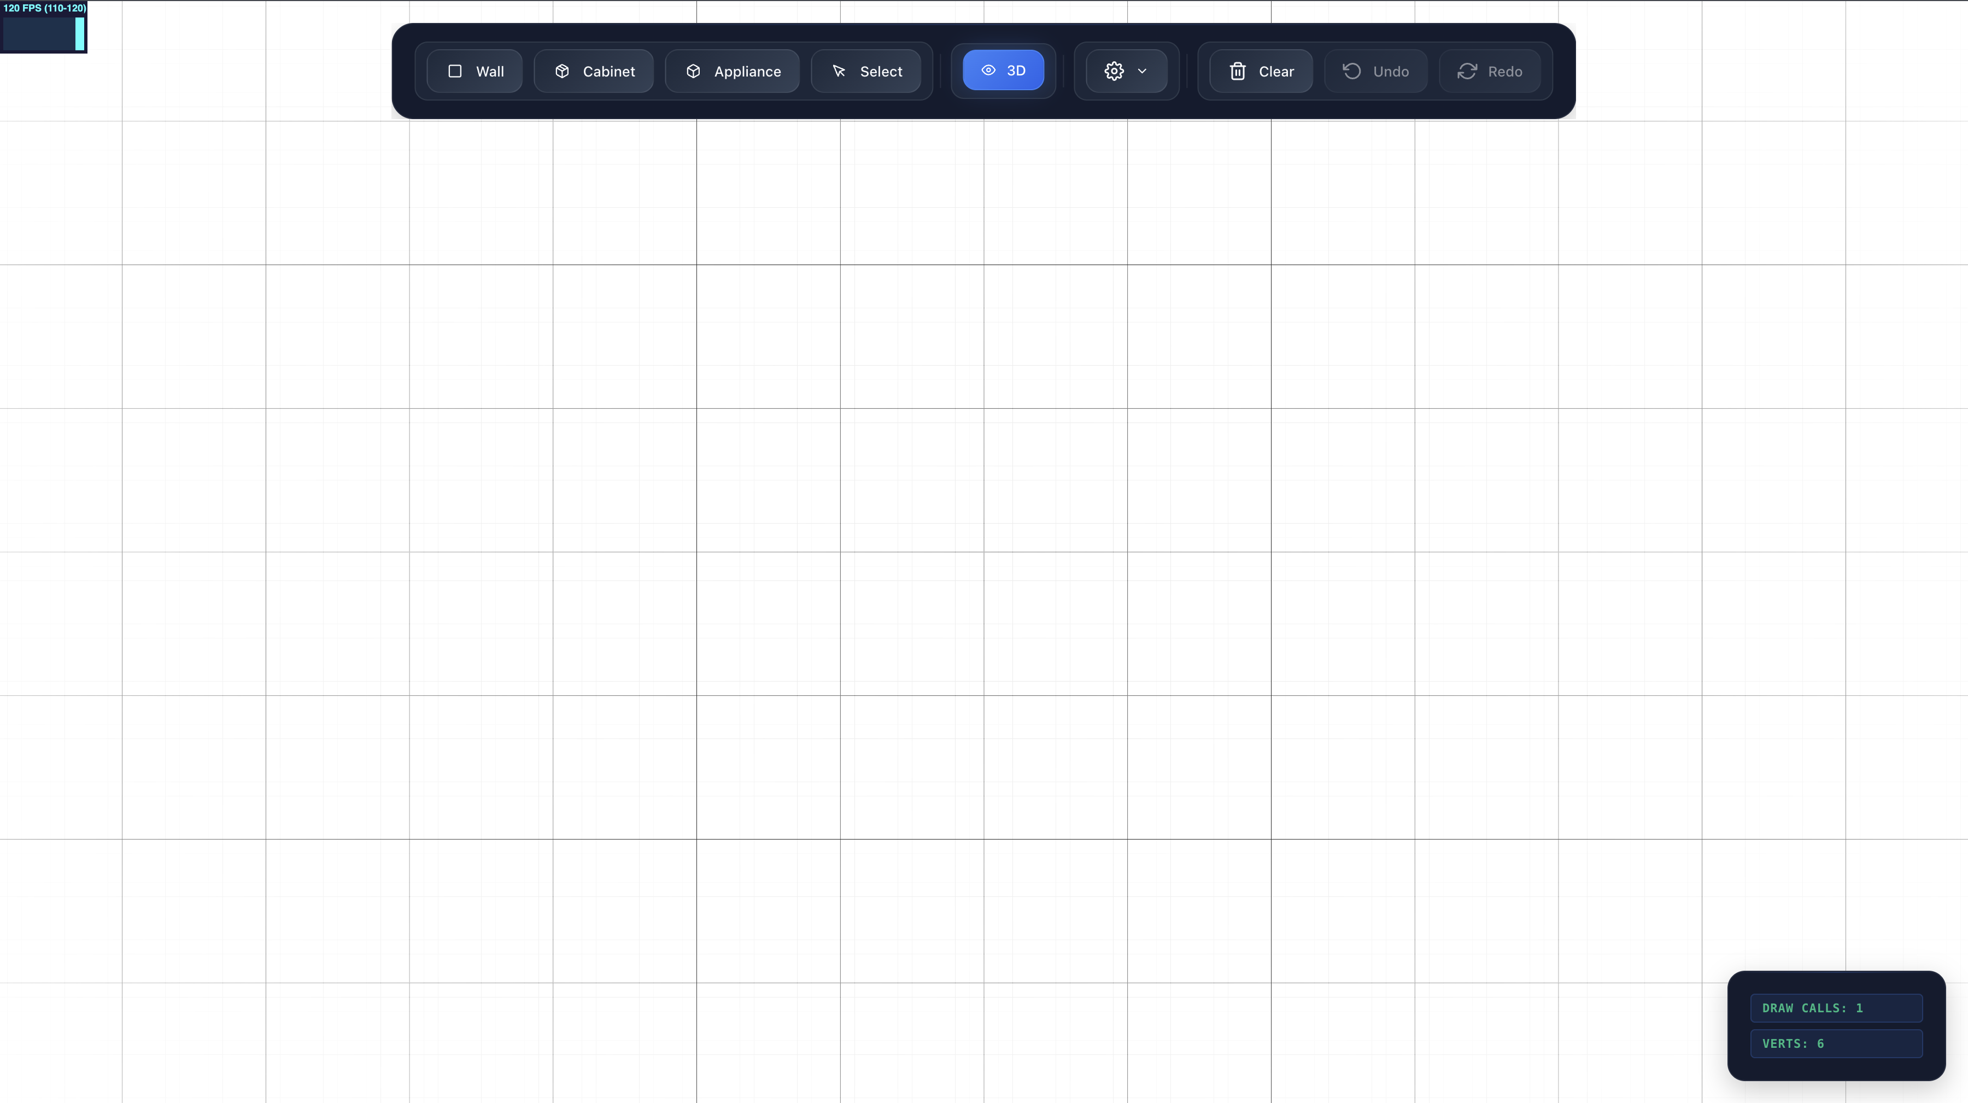This screenshot has height=1103, width=1968.
Task: Pick the Cabinet tool label
Action: [609, 71]
